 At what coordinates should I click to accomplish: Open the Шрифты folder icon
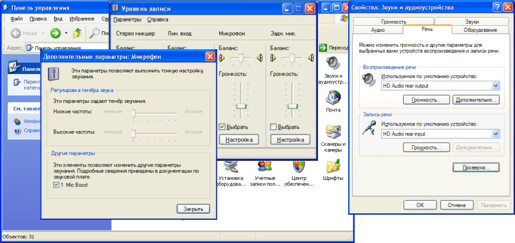333,166
